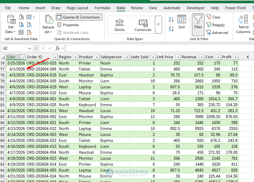Open the Revenue filter dropdown

(201, 57)
